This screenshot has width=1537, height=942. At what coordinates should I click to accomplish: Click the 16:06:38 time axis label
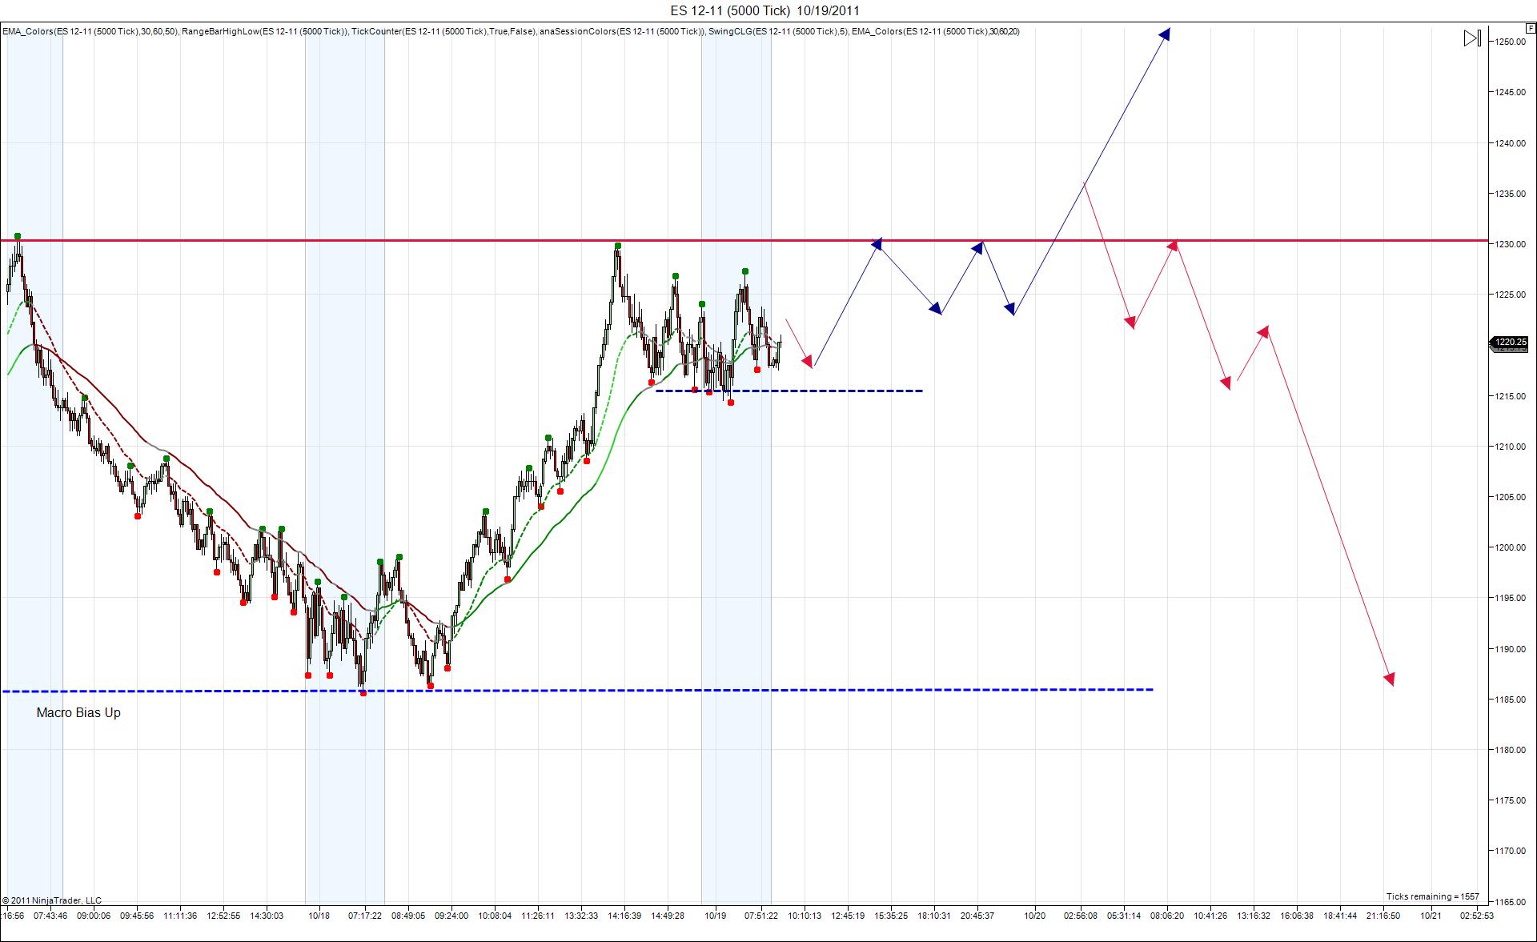click(1297, 916)
